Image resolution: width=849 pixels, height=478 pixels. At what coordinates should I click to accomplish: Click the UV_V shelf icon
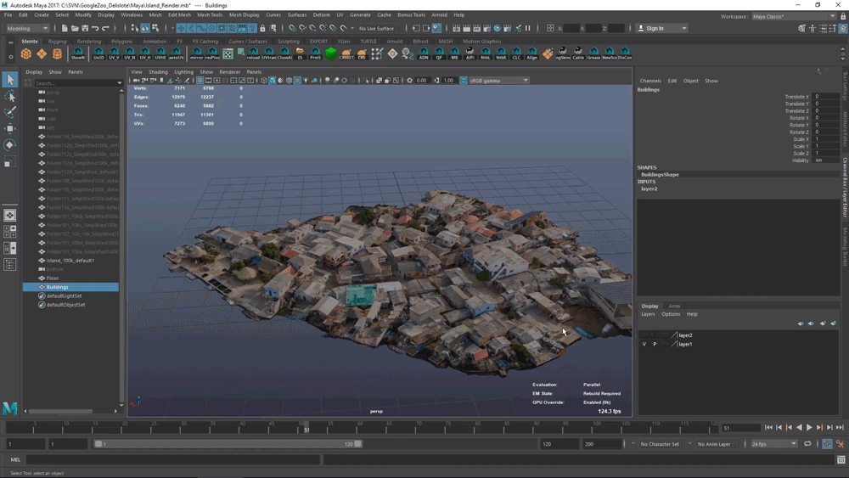(114, 53)
